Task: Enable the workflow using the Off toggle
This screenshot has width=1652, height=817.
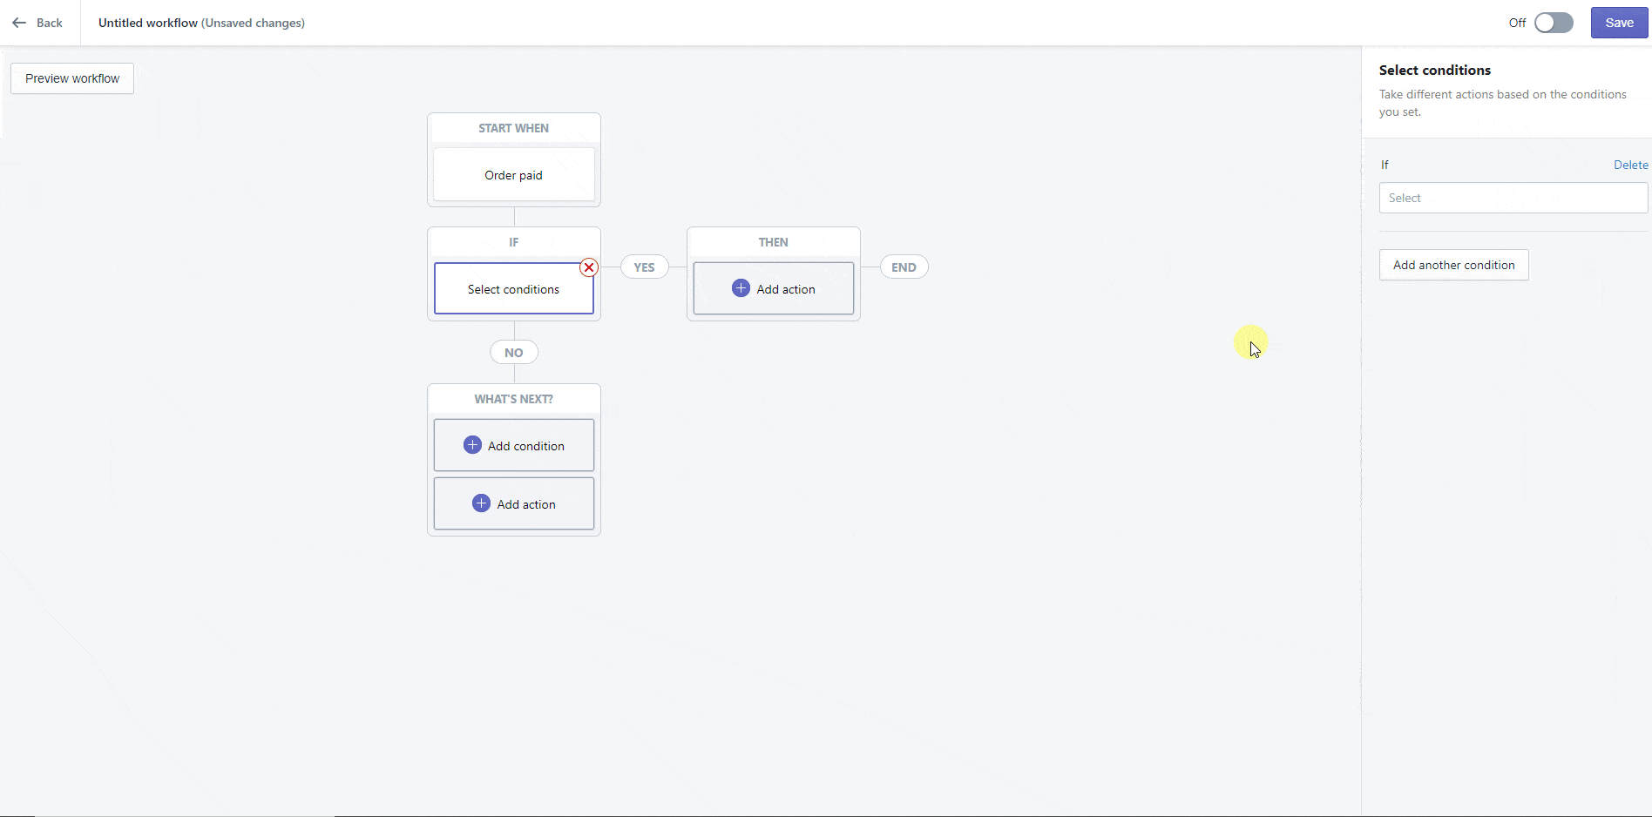Action: [x=1553, y=23]
